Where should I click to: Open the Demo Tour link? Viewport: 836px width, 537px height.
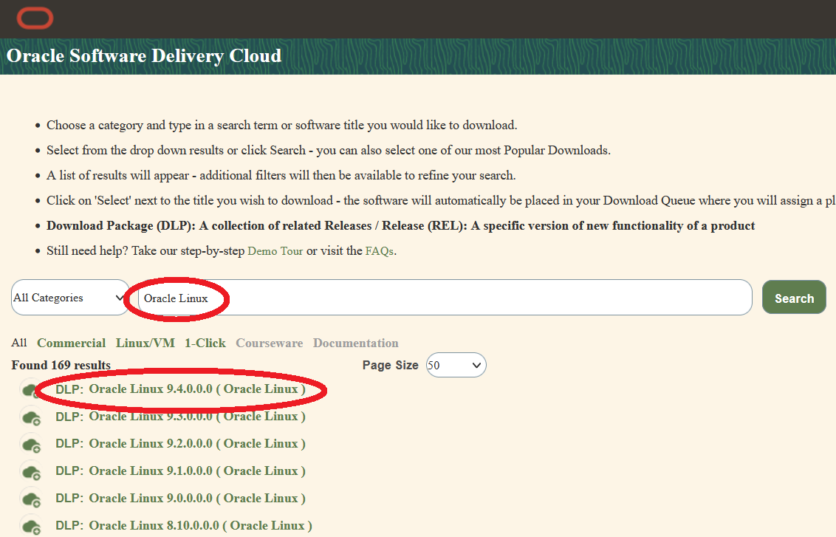pos(275,250)
